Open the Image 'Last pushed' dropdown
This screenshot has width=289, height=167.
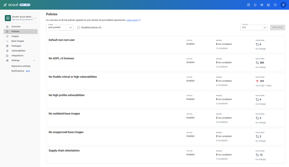click(60, 27)
